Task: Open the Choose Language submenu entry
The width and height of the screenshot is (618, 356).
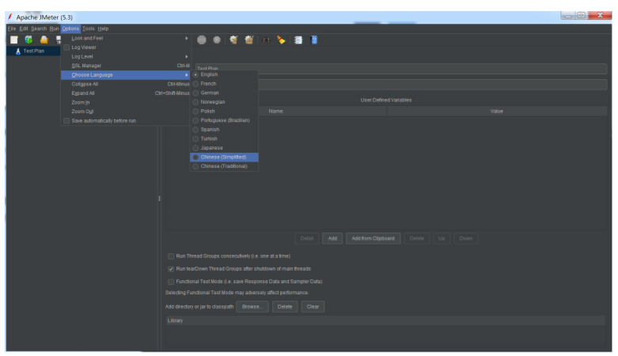Action: (125, 75)
